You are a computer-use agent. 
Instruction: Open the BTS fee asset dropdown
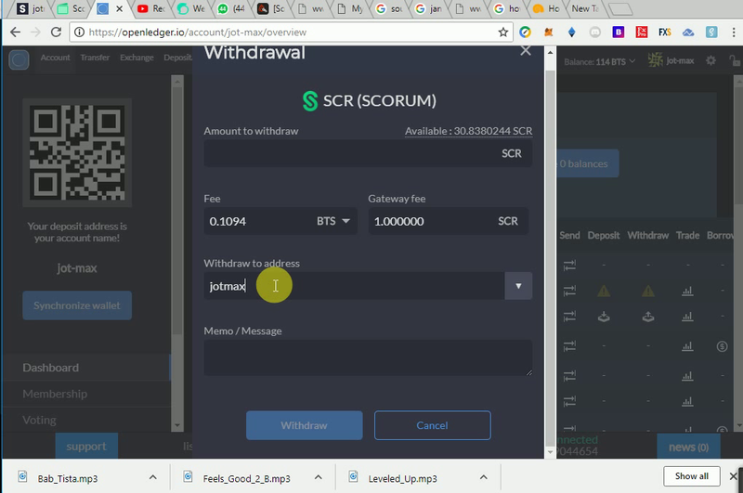click(x=333, y=221)
